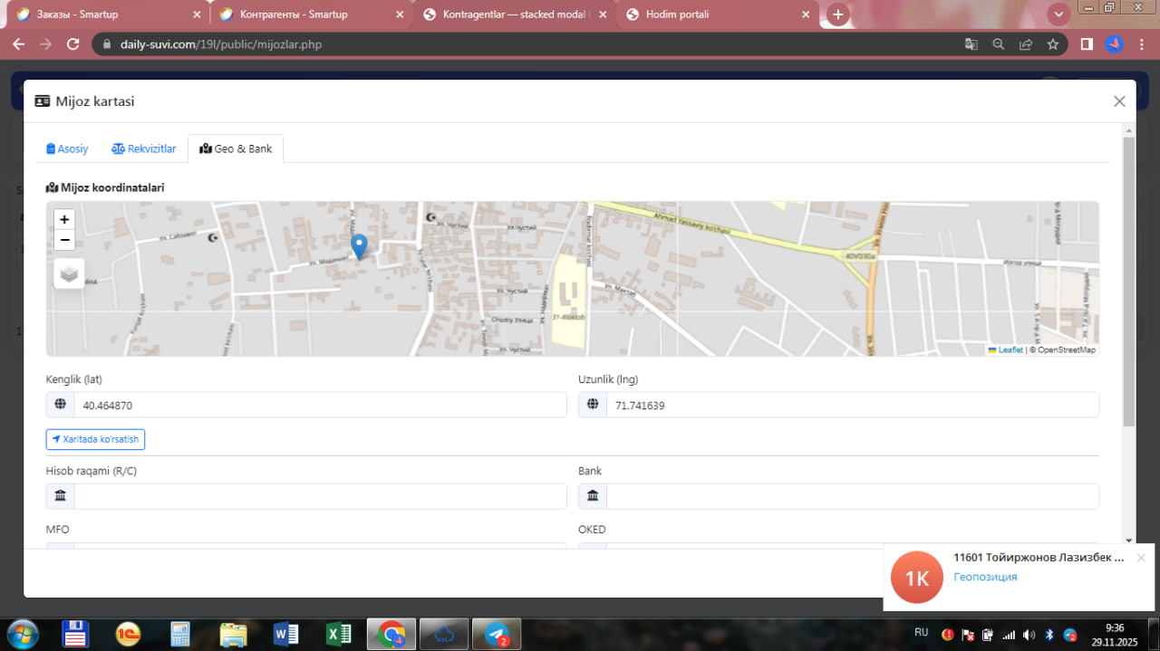Bookmark this page with star icon

pos(1052,44)
